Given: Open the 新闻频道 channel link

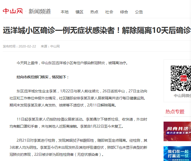Looking at the screenshot, I should tap(39, 11).
